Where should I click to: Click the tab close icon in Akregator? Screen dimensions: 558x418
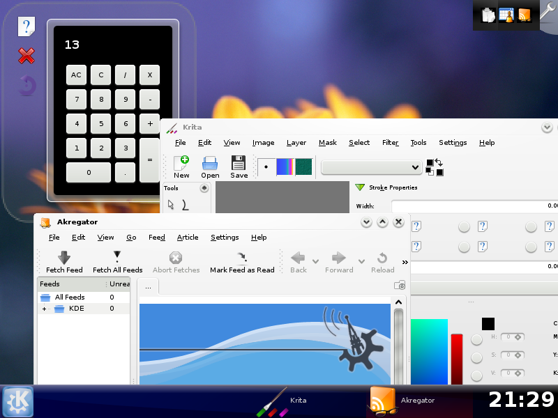400,285
